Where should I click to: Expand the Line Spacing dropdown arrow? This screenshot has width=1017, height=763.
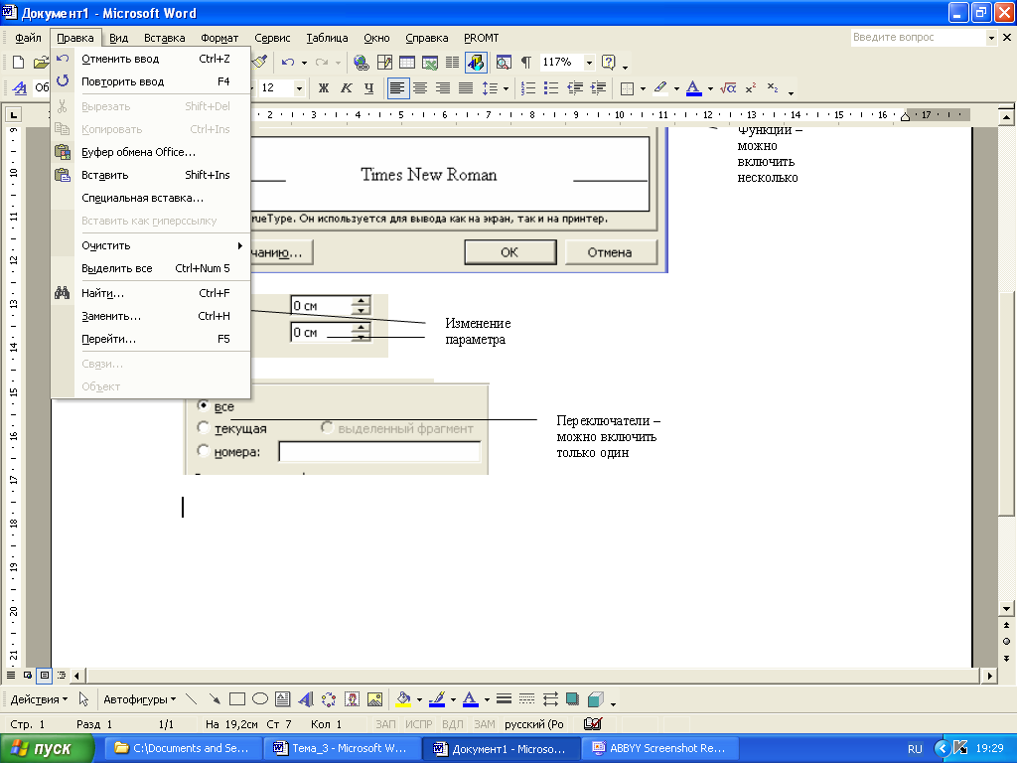click(x=506, y=88)
